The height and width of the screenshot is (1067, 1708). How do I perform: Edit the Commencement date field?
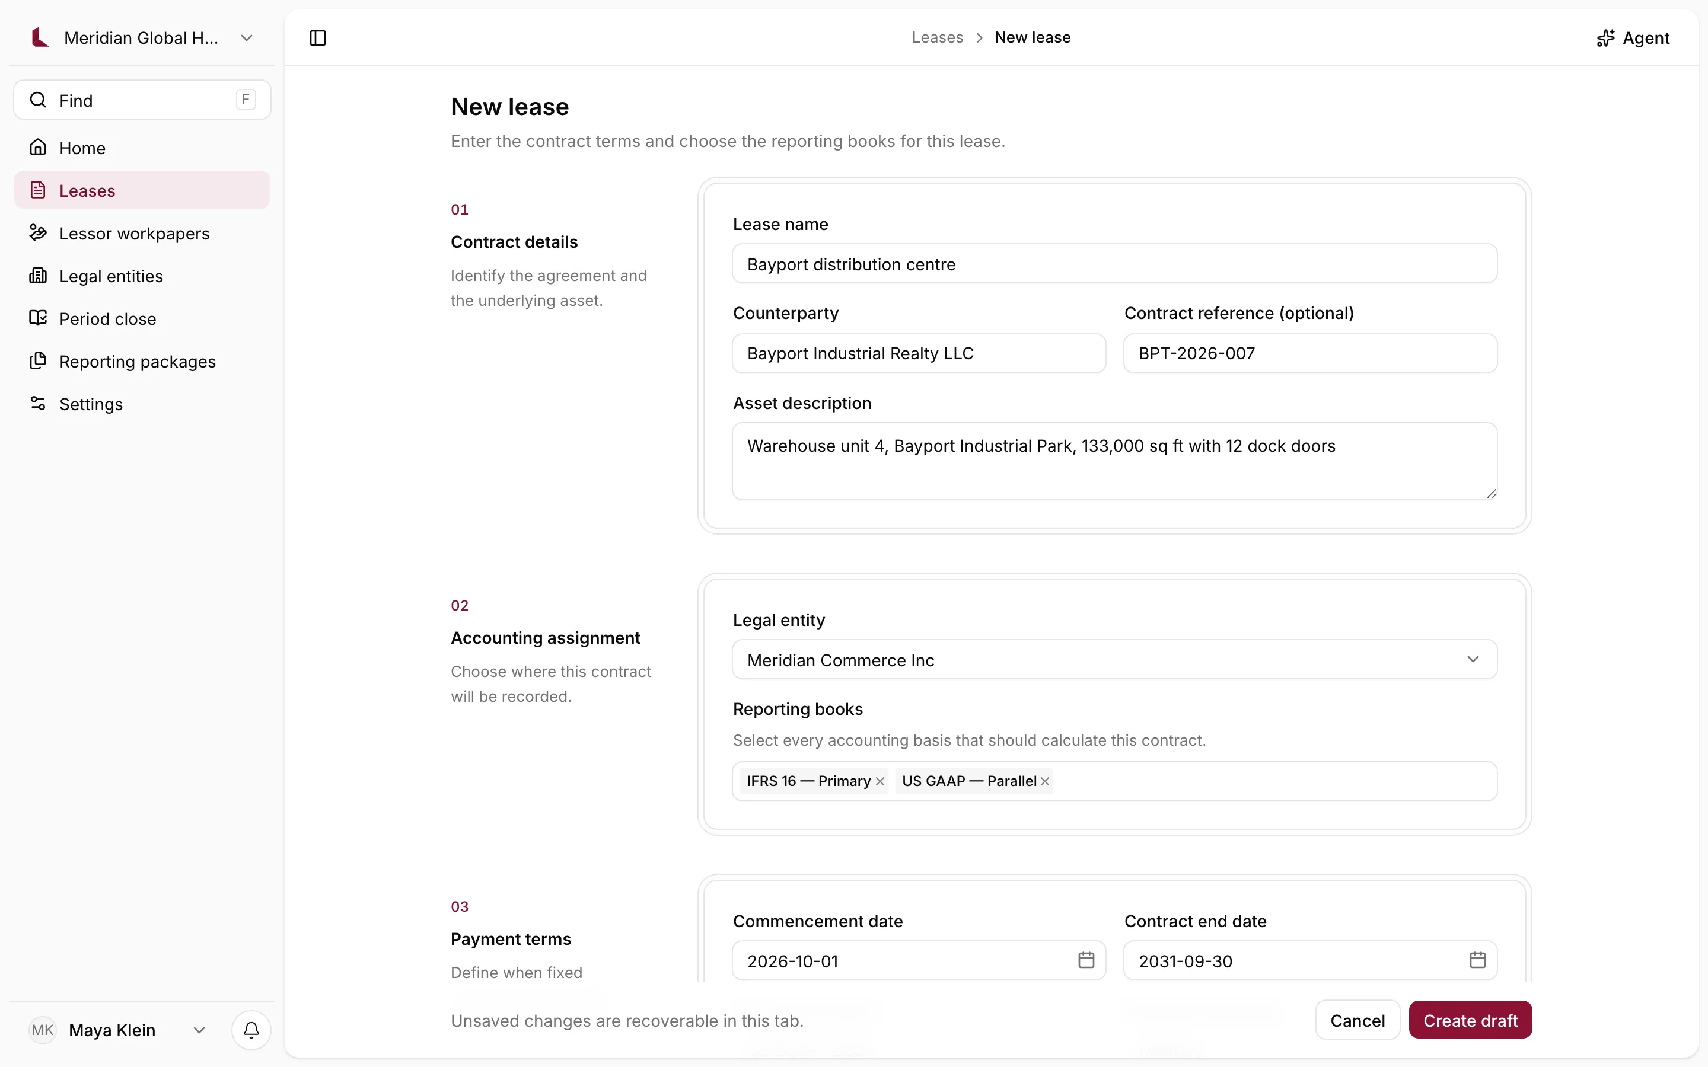tap(919, 960)
